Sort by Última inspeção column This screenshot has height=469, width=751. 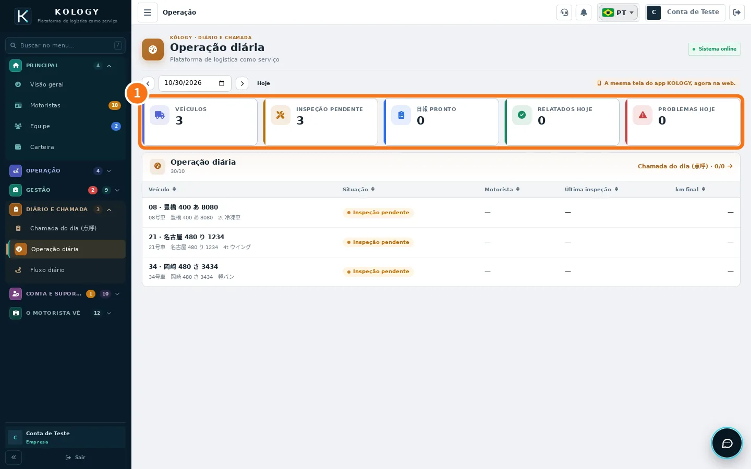click(x=591, y=190)
